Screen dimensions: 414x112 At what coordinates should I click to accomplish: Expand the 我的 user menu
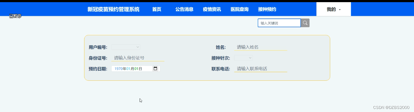coord(334,9)
